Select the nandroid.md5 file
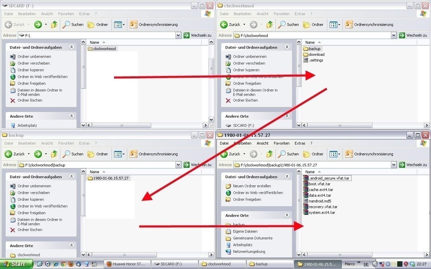 [x=320, y=201]
